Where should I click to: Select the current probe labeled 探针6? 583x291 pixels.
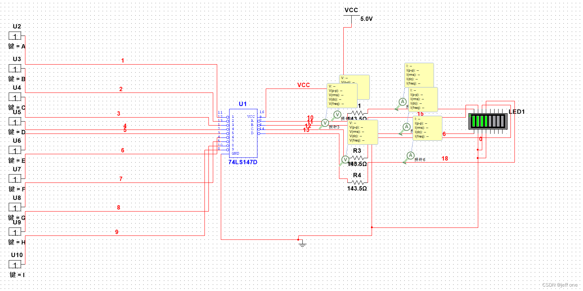(x=410, y=155)
